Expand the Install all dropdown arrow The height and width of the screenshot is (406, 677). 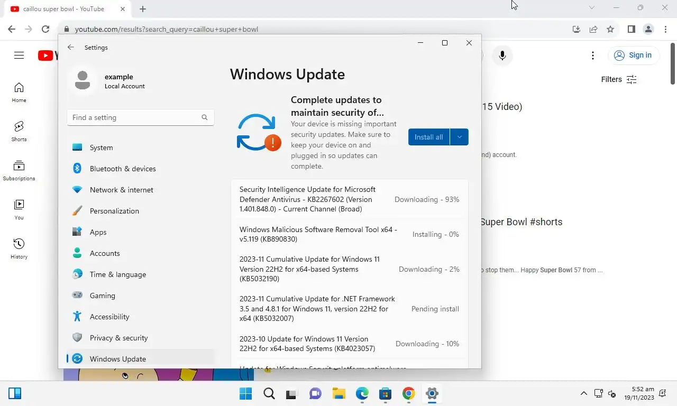(x=459, y=137)
